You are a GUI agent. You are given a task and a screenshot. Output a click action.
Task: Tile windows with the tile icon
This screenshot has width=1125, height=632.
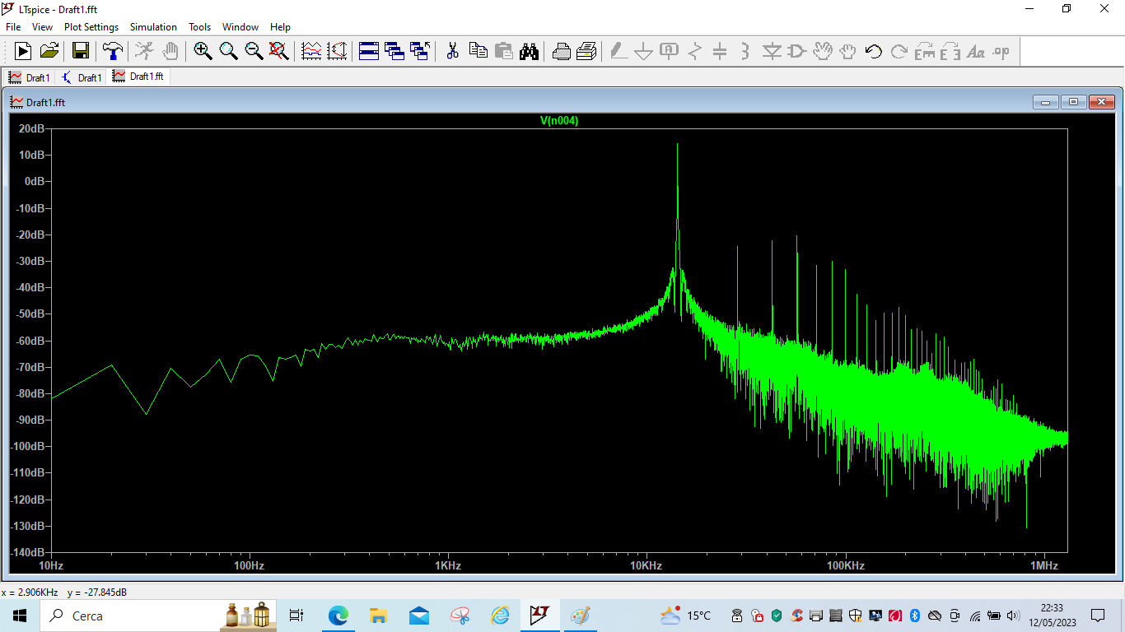(x=369, y=51)
